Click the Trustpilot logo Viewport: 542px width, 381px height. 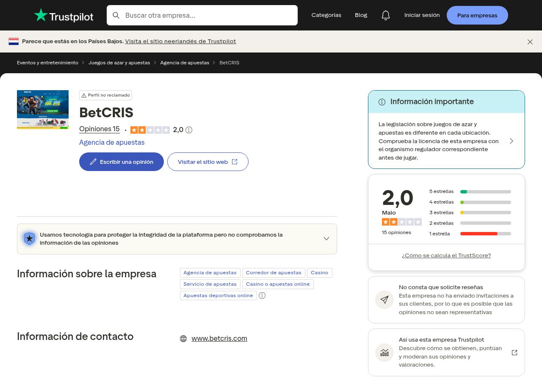(64, 15)
